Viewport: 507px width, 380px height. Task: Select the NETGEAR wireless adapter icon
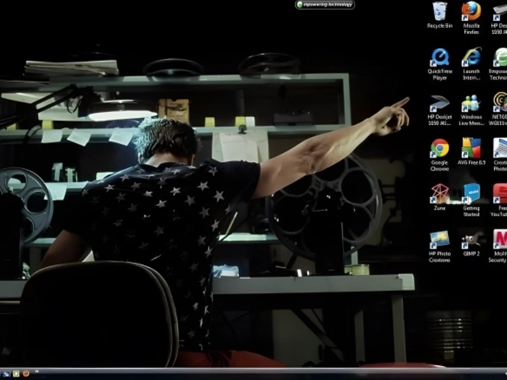(x=500, y=103)
